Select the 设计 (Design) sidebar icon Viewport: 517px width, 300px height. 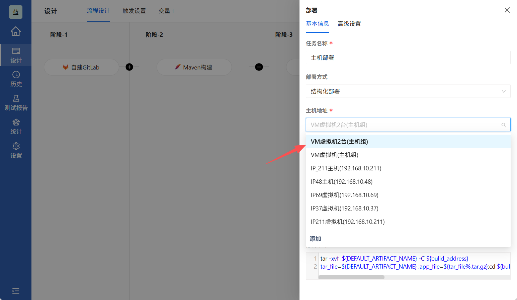(x=16, y=54)
